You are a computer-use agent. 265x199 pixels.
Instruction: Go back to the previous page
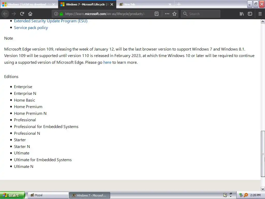5,14
